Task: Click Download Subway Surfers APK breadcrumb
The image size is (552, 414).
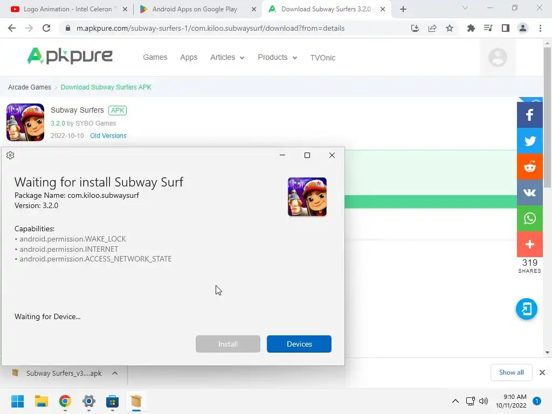Action: click(106, 87)
